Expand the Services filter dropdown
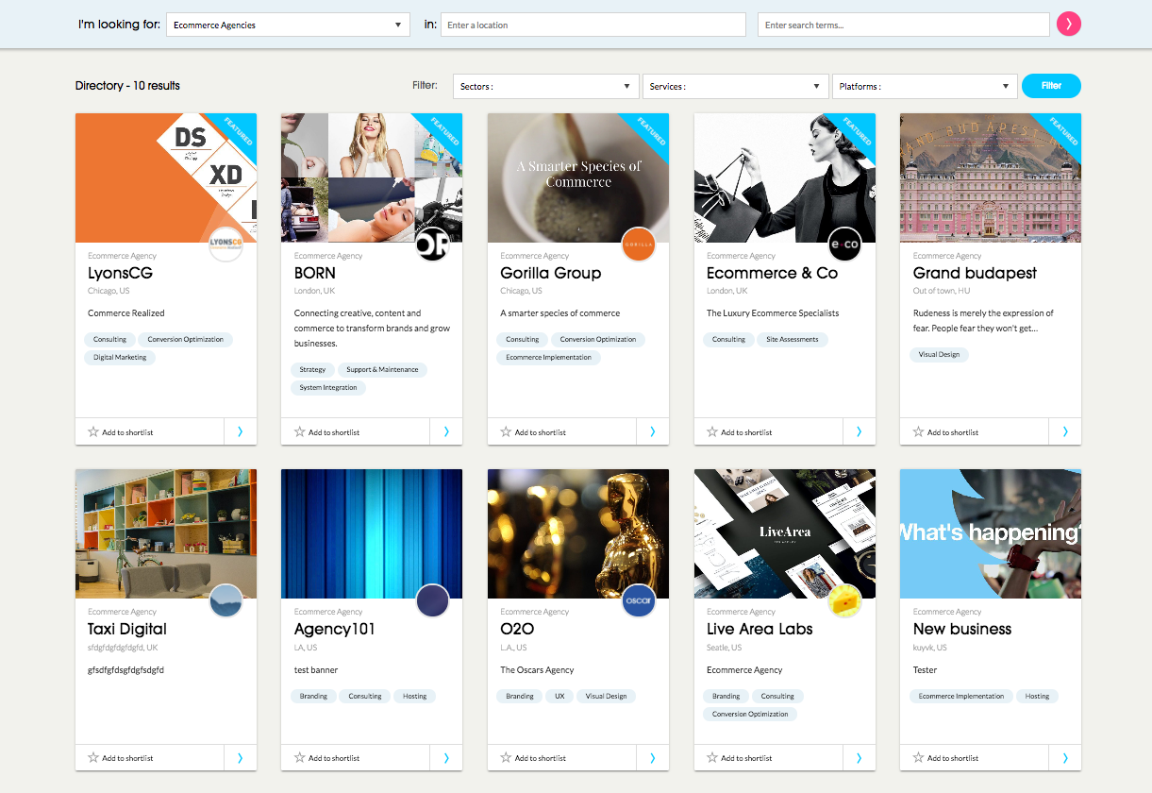Screen dimensions: 1152x793 click(x=736, y=86)
